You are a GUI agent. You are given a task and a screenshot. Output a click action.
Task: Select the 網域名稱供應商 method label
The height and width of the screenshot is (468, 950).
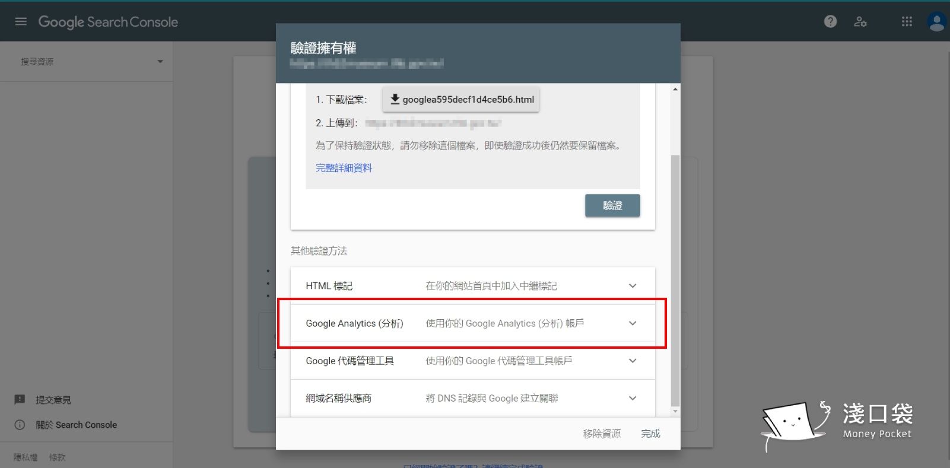(338, 398)
